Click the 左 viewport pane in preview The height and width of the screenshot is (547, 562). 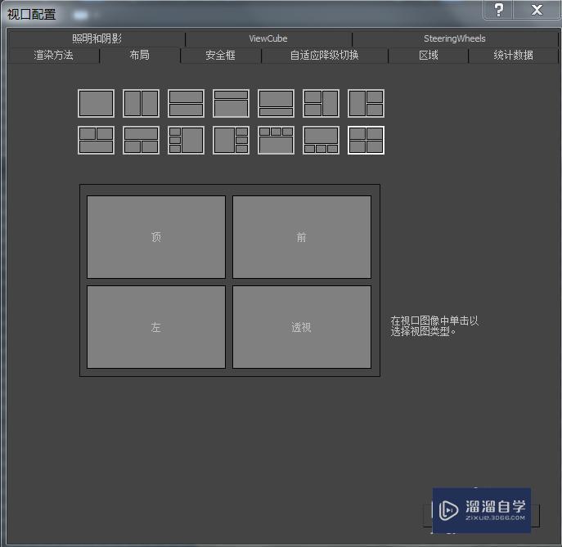coord(156,327)
